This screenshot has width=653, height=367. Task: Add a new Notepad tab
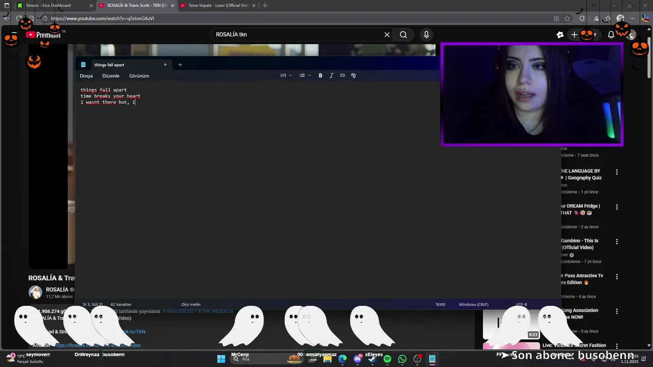click(x=180, y=65)
